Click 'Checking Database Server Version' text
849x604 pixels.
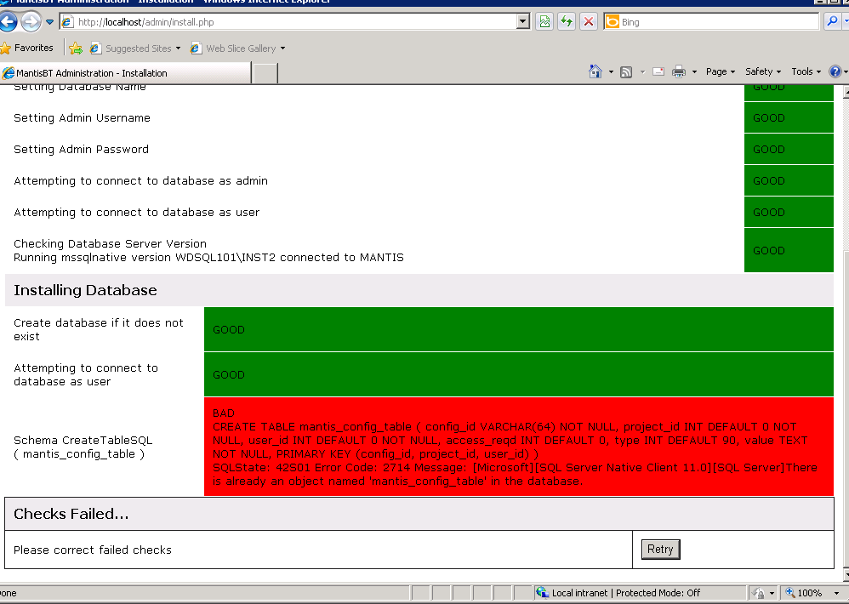point(110,243)
